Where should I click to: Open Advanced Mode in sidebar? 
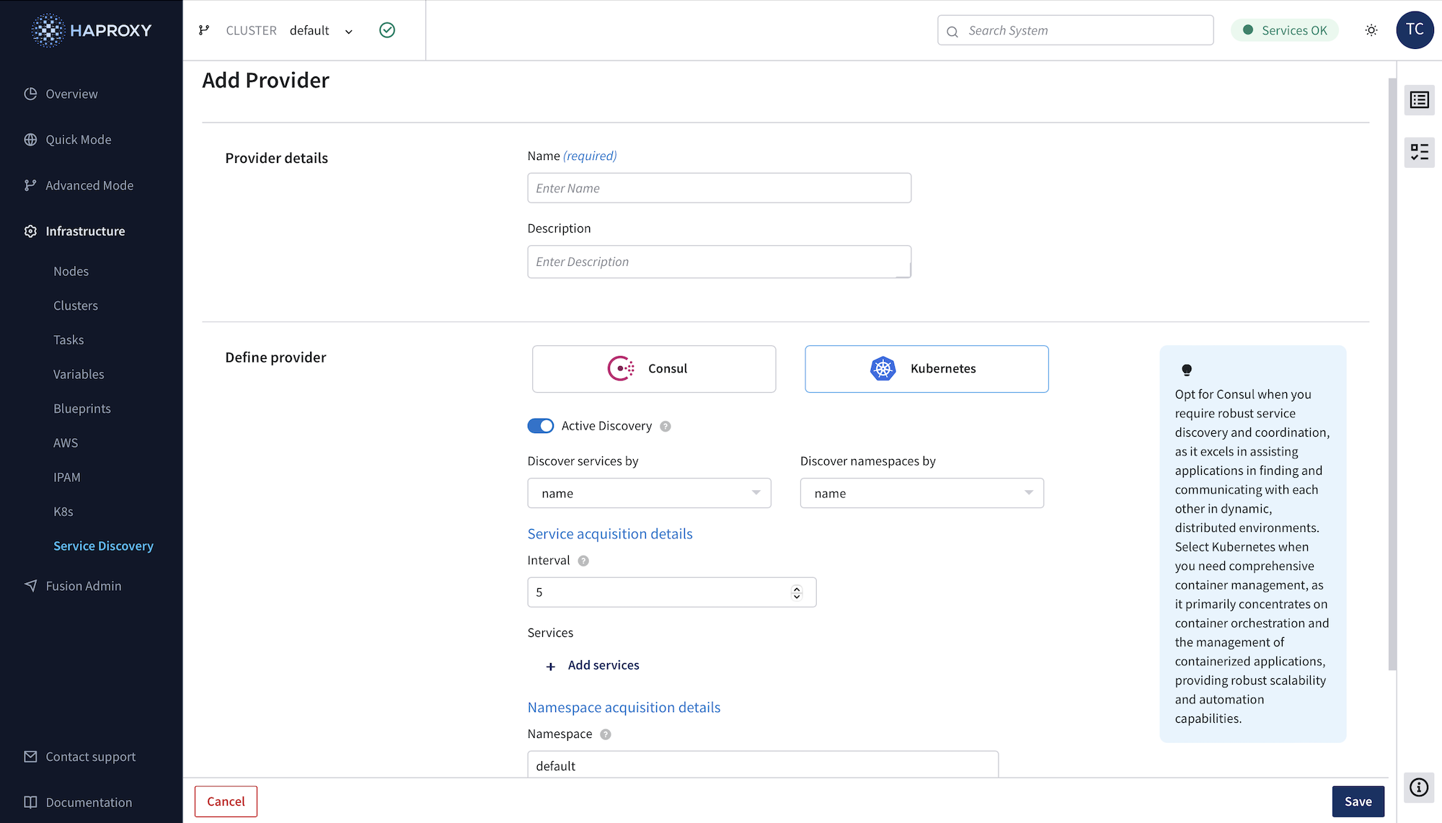coord(89,185)
